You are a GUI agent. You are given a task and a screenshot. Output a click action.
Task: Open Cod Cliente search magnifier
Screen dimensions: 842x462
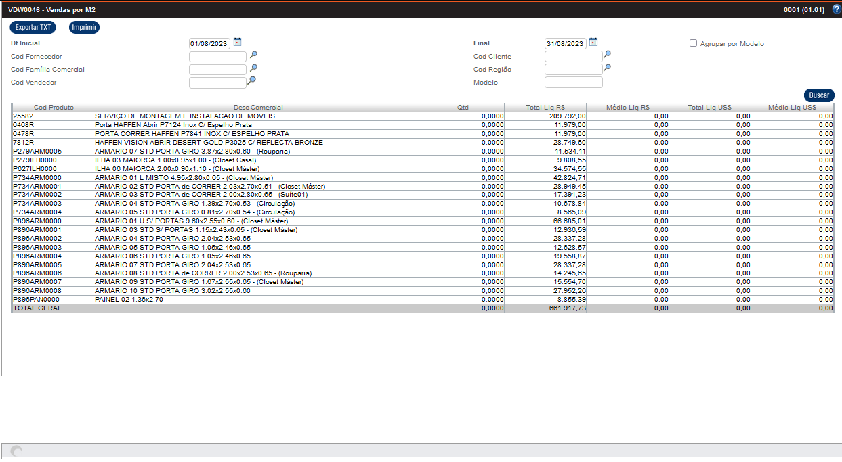pos(608,55)
